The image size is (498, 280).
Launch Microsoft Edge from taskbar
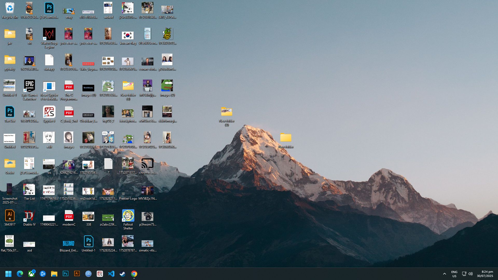[x=20, y=274]
